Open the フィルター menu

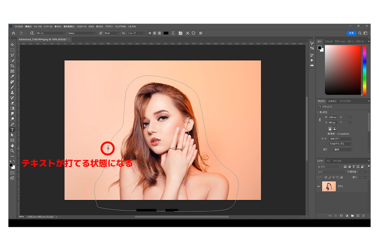pos(81,26)
